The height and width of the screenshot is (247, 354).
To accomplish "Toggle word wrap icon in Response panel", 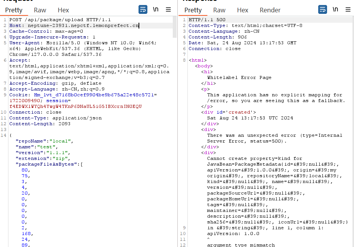I will [x=323, y=10].
